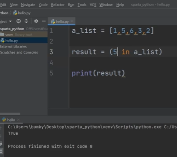Hide the Project panel with minus icon
The image size is (177, 157).
(x=44, y=21)
